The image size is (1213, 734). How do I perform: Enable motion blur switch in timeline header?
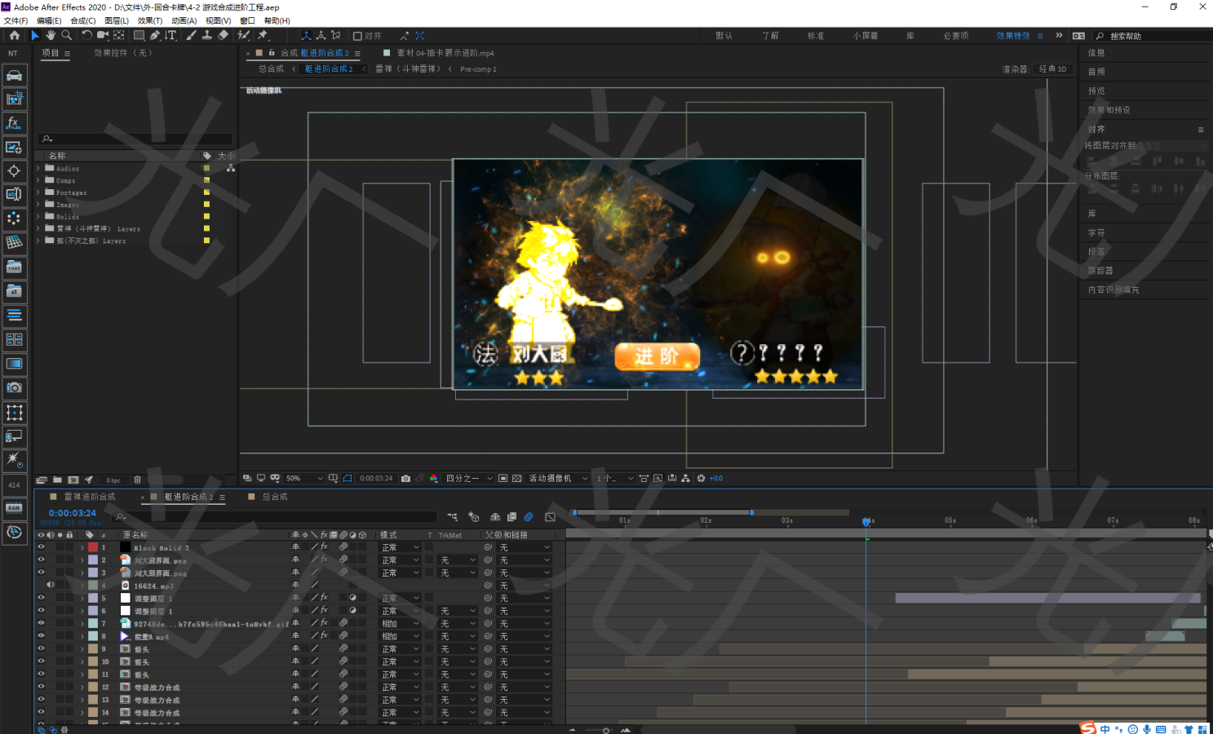pyautogui.click(x=529, y=517)
